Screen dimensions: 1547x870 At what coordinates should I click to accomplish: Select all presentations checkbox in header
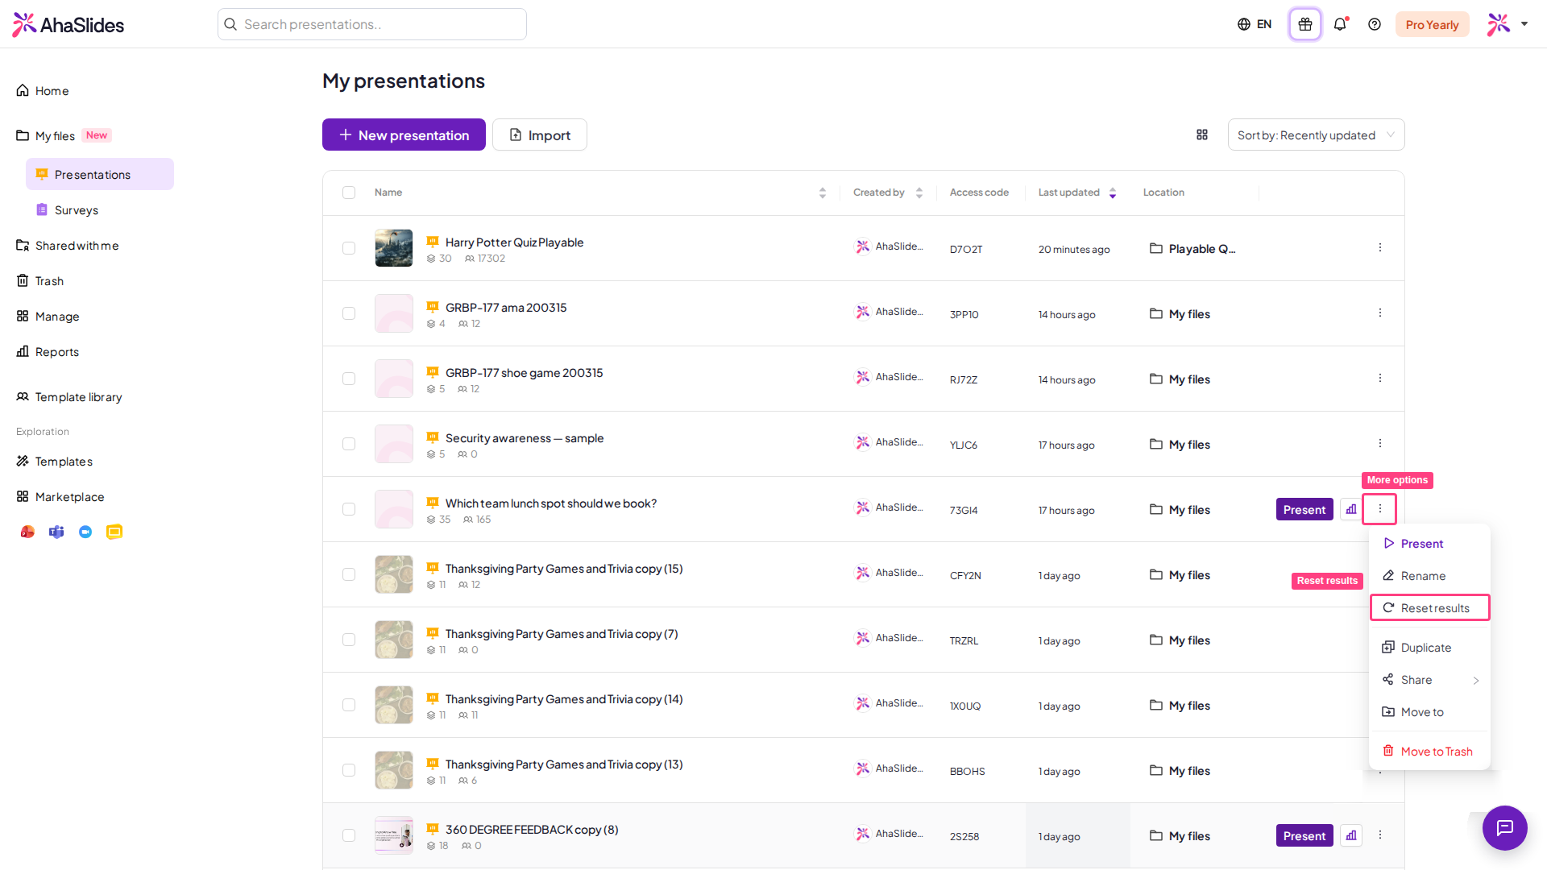(349, 193)
